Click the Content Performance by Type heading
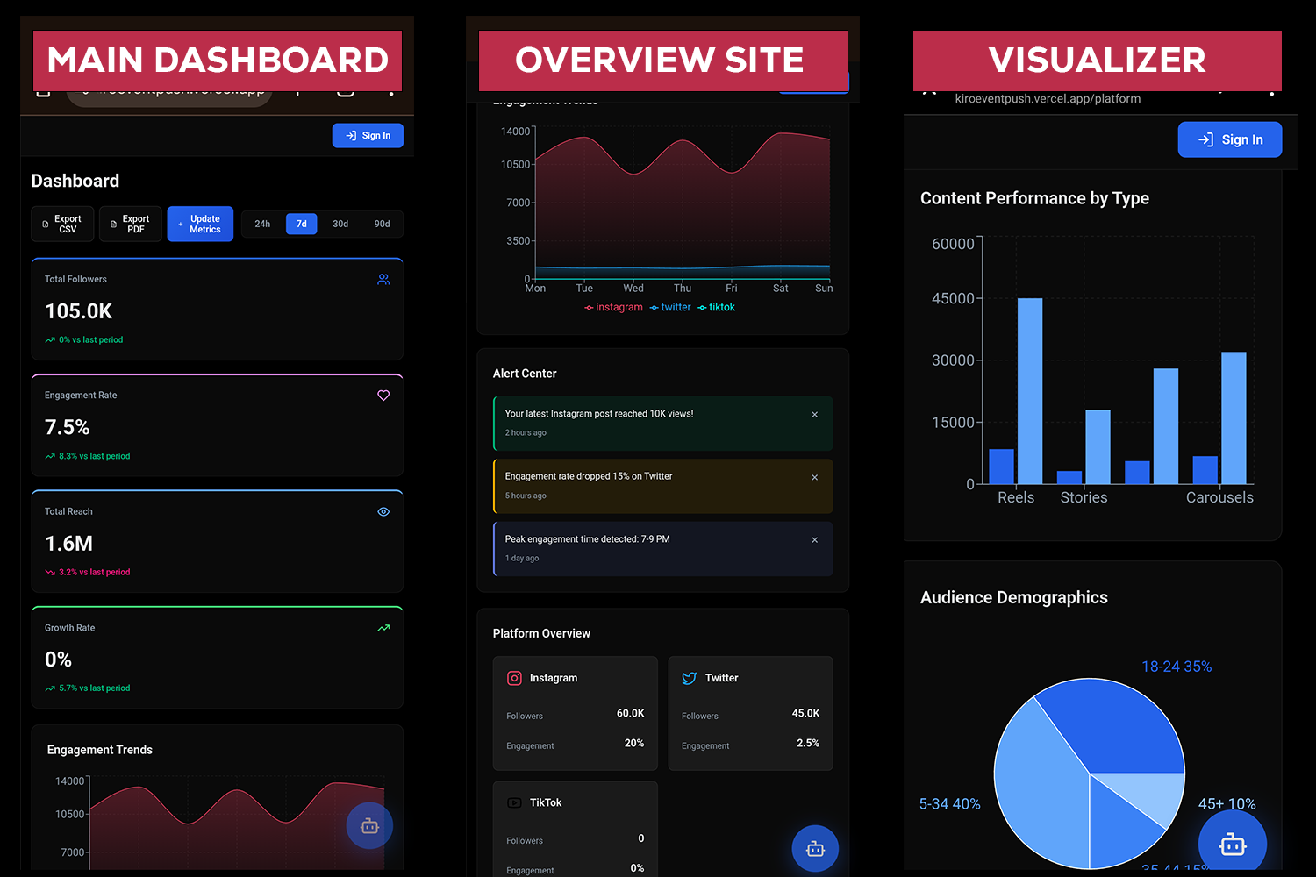The image size is (1316, 877). click(x=1034, y=198)
